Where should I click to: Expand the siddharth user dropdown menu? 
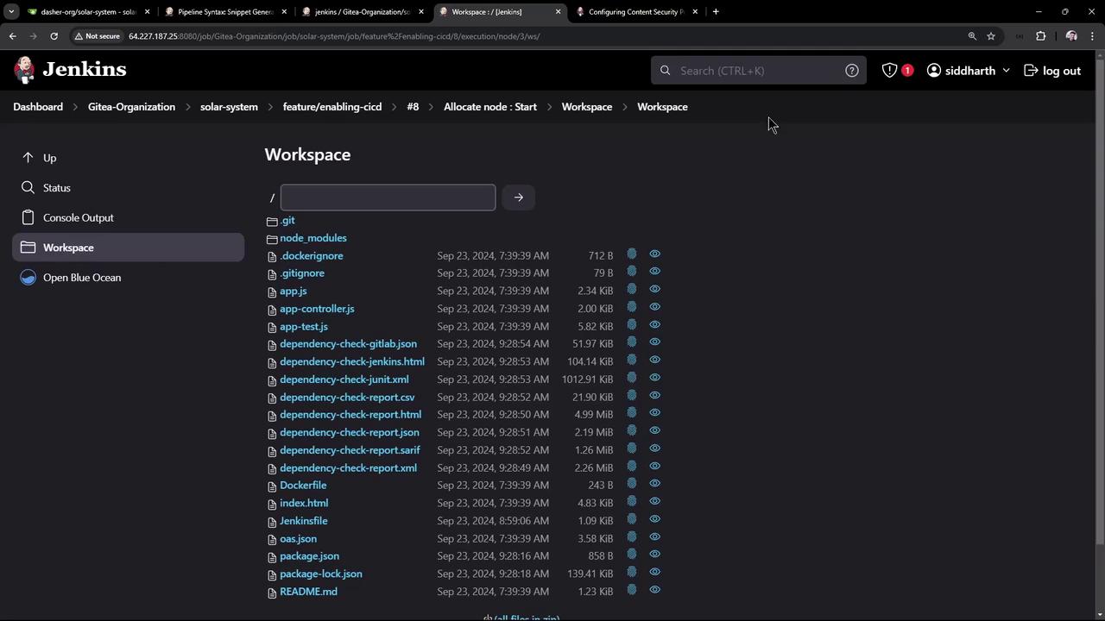[x=1006, y=71]
